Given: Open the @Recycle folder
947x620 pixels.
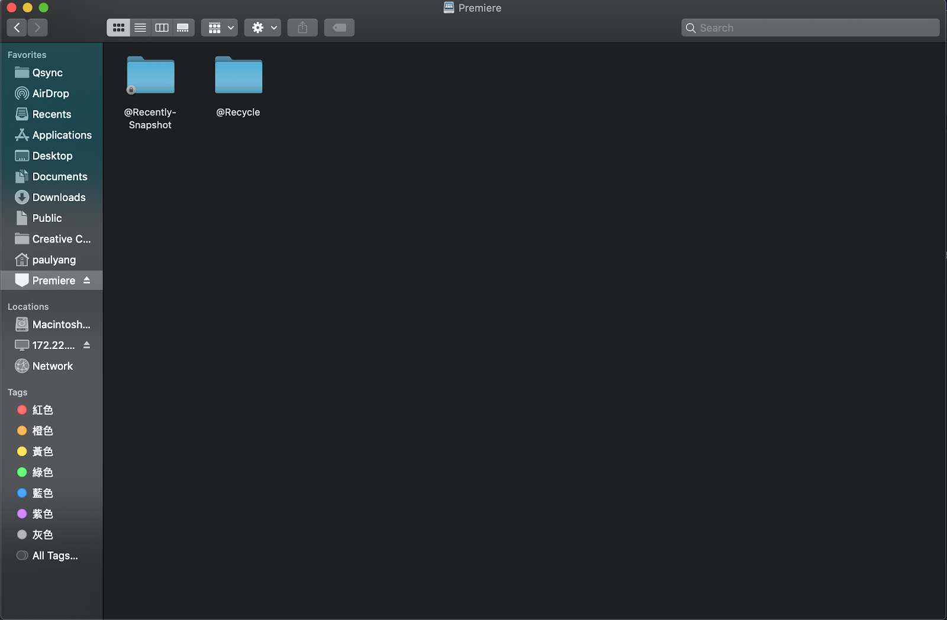Looking at the screenshot, I should (239, 76).
